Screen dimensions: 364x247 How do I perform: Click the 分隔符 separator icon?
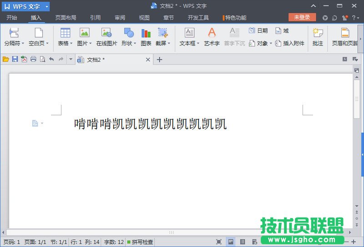14,33
